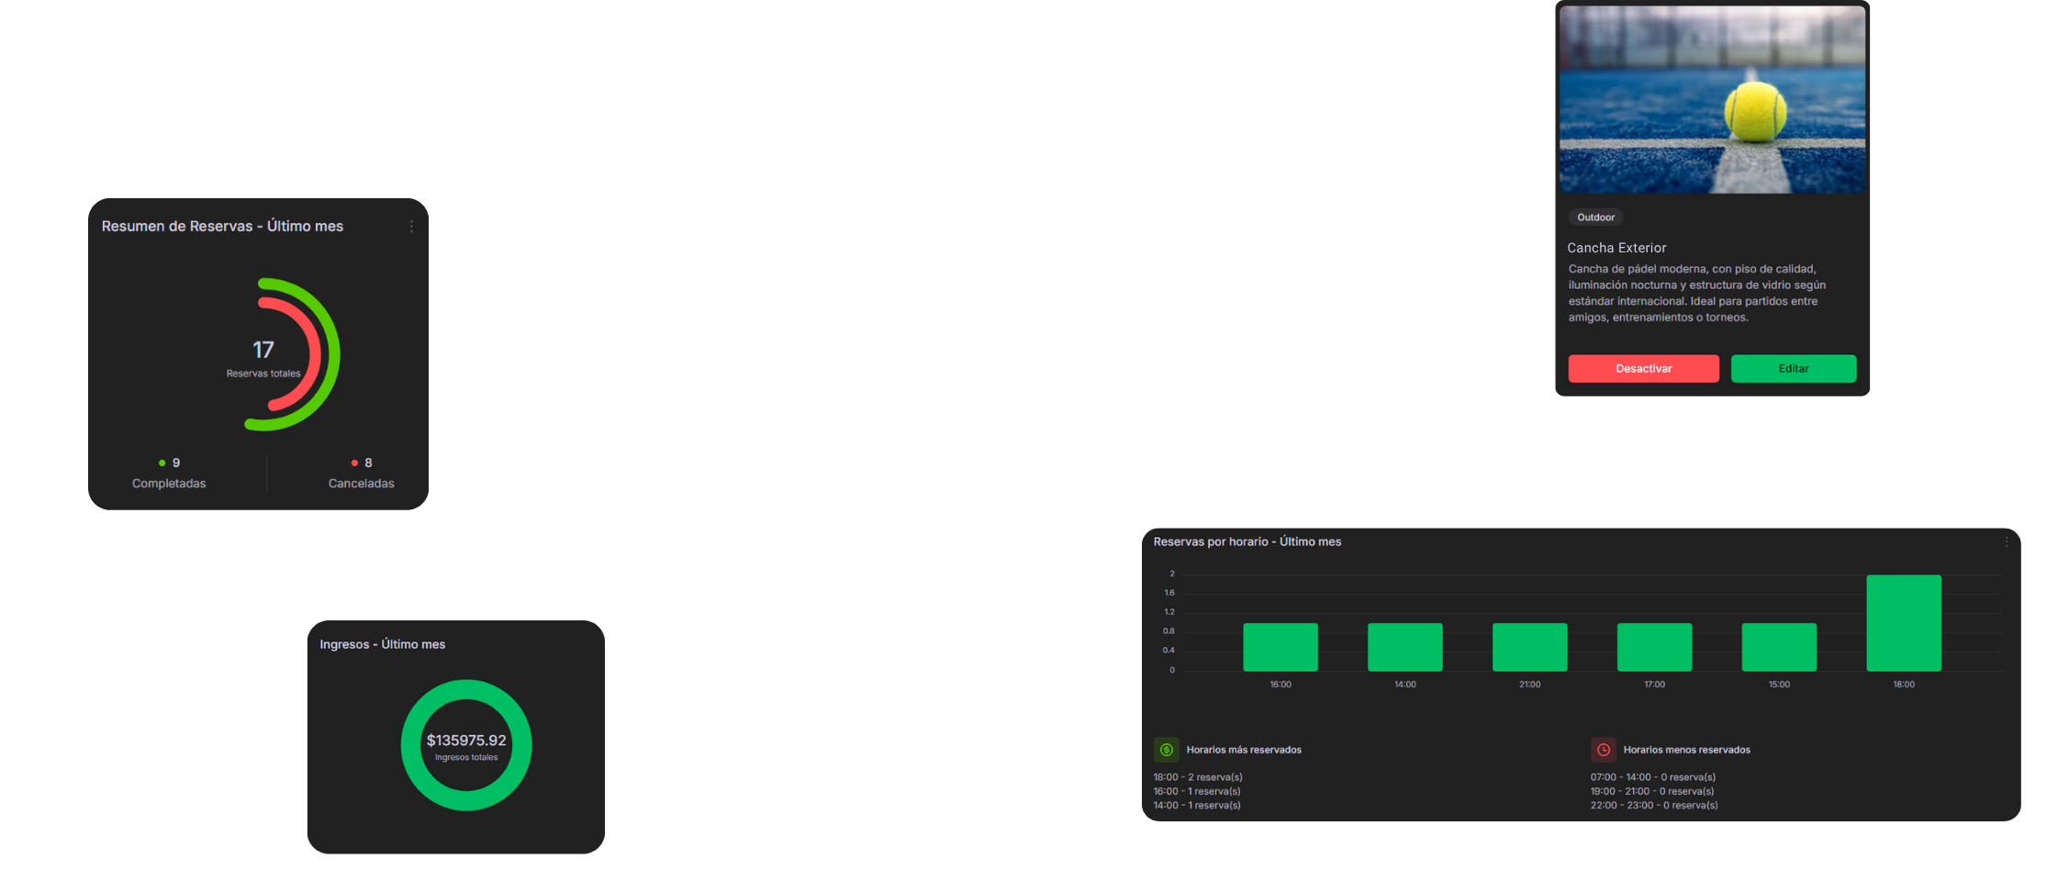Click the green completed arc in reservations chart
Screen dimensions: 2069x881
332,353
